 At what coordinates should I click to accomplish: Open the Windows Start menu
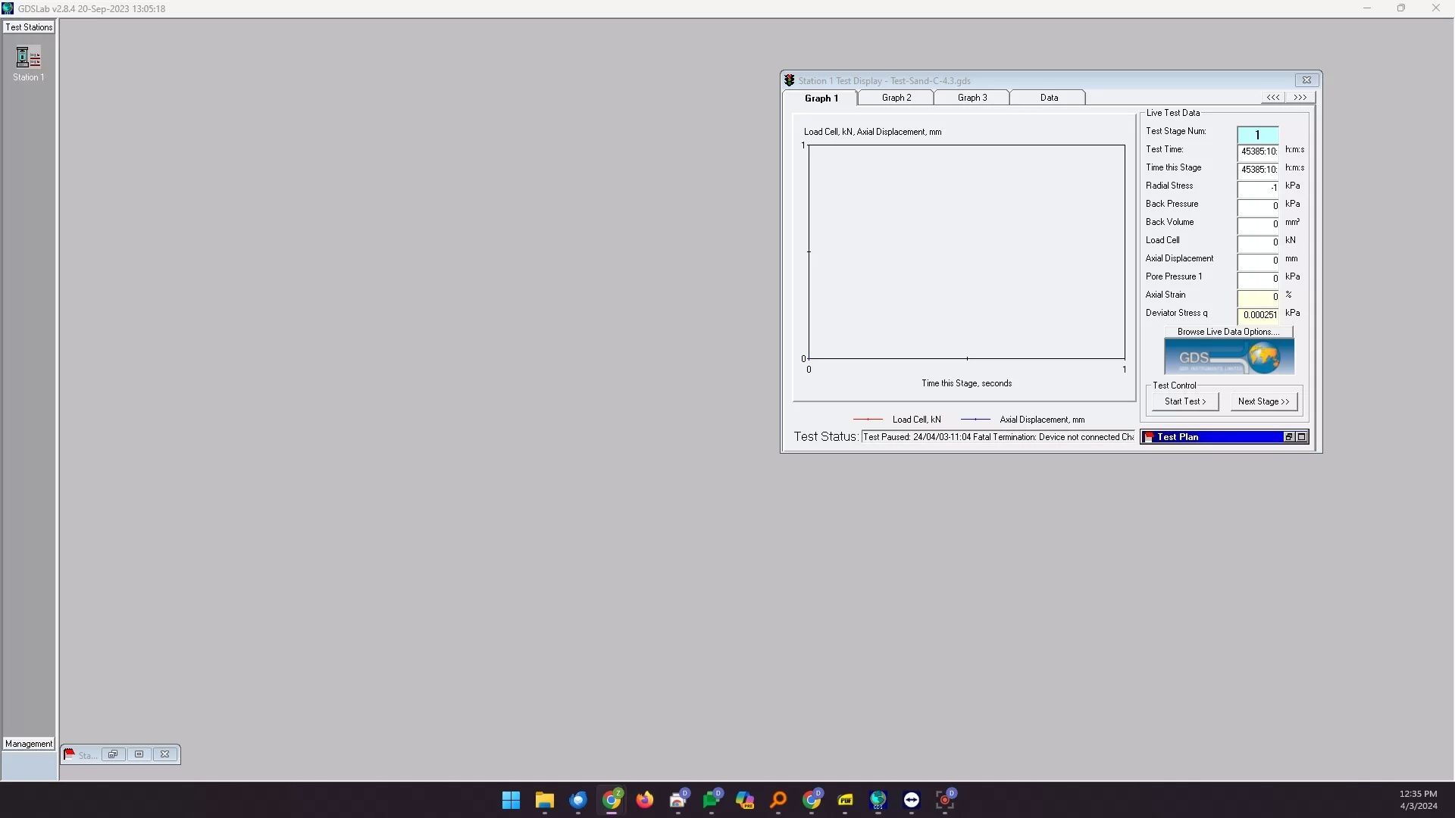point(511,800)
